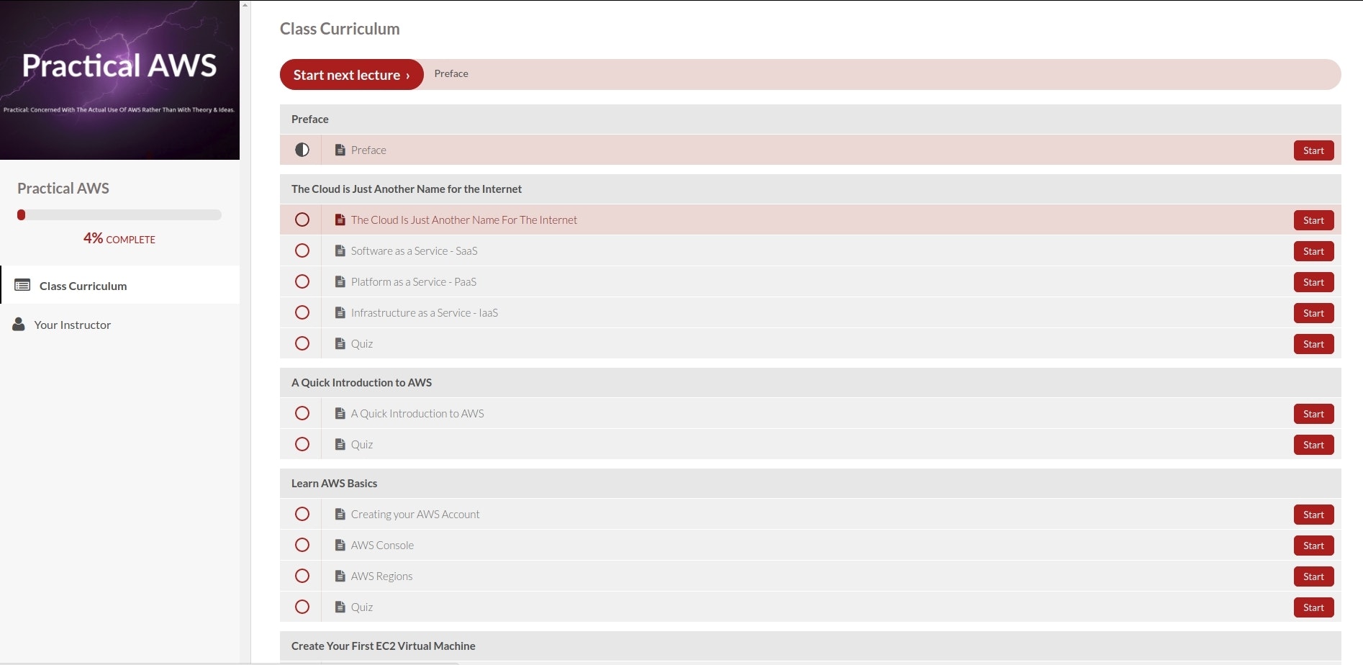The width and height of the screenshot is (1363, 665).
Task: Click completion circle for AWS Regions
Action: click(x=302, y=576)
